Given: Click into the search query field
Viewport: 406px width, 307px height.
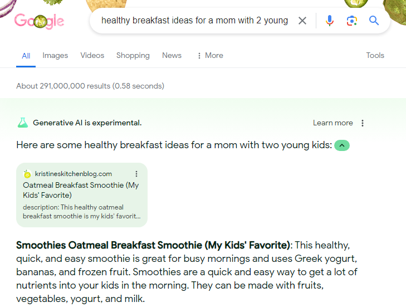Looking at the screenshot, I should pos(194,21).
